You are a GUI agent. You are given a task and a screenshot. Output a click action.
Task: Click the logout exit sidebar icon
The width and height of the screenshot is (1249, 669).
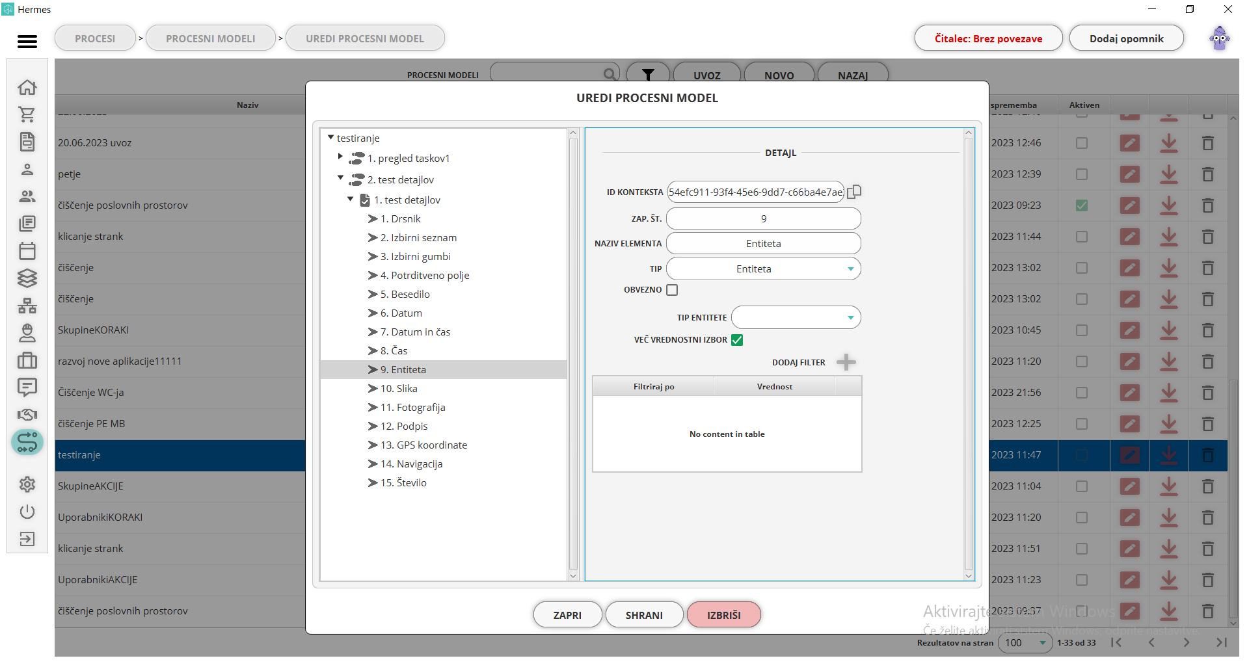tap(27, 539)
